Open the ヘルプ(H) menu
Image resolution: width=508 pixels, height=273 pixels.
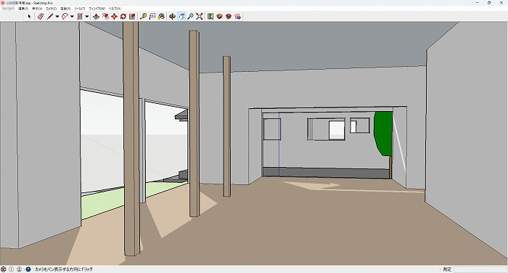(115, 9)
